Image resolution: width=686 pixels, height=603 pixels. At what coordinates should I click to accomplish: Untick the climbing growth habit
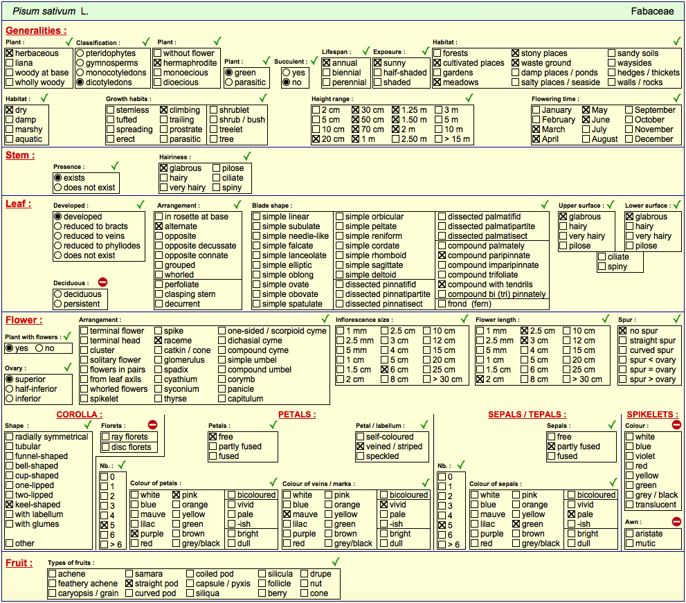point(163,110)
